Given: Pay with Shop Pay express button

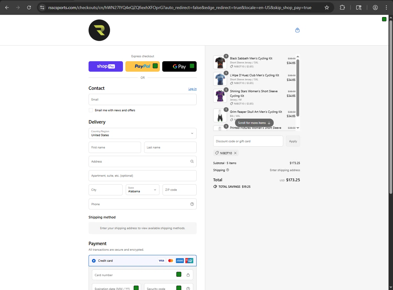Looking at the screenshot, I should 106,66.
